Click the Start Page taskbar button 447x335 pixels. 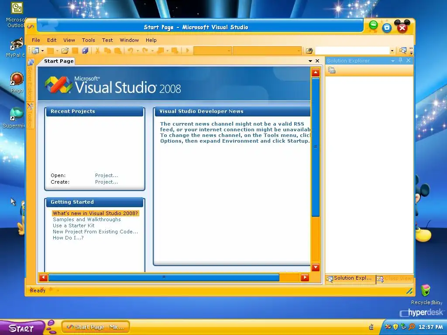(x=96, y=327)
